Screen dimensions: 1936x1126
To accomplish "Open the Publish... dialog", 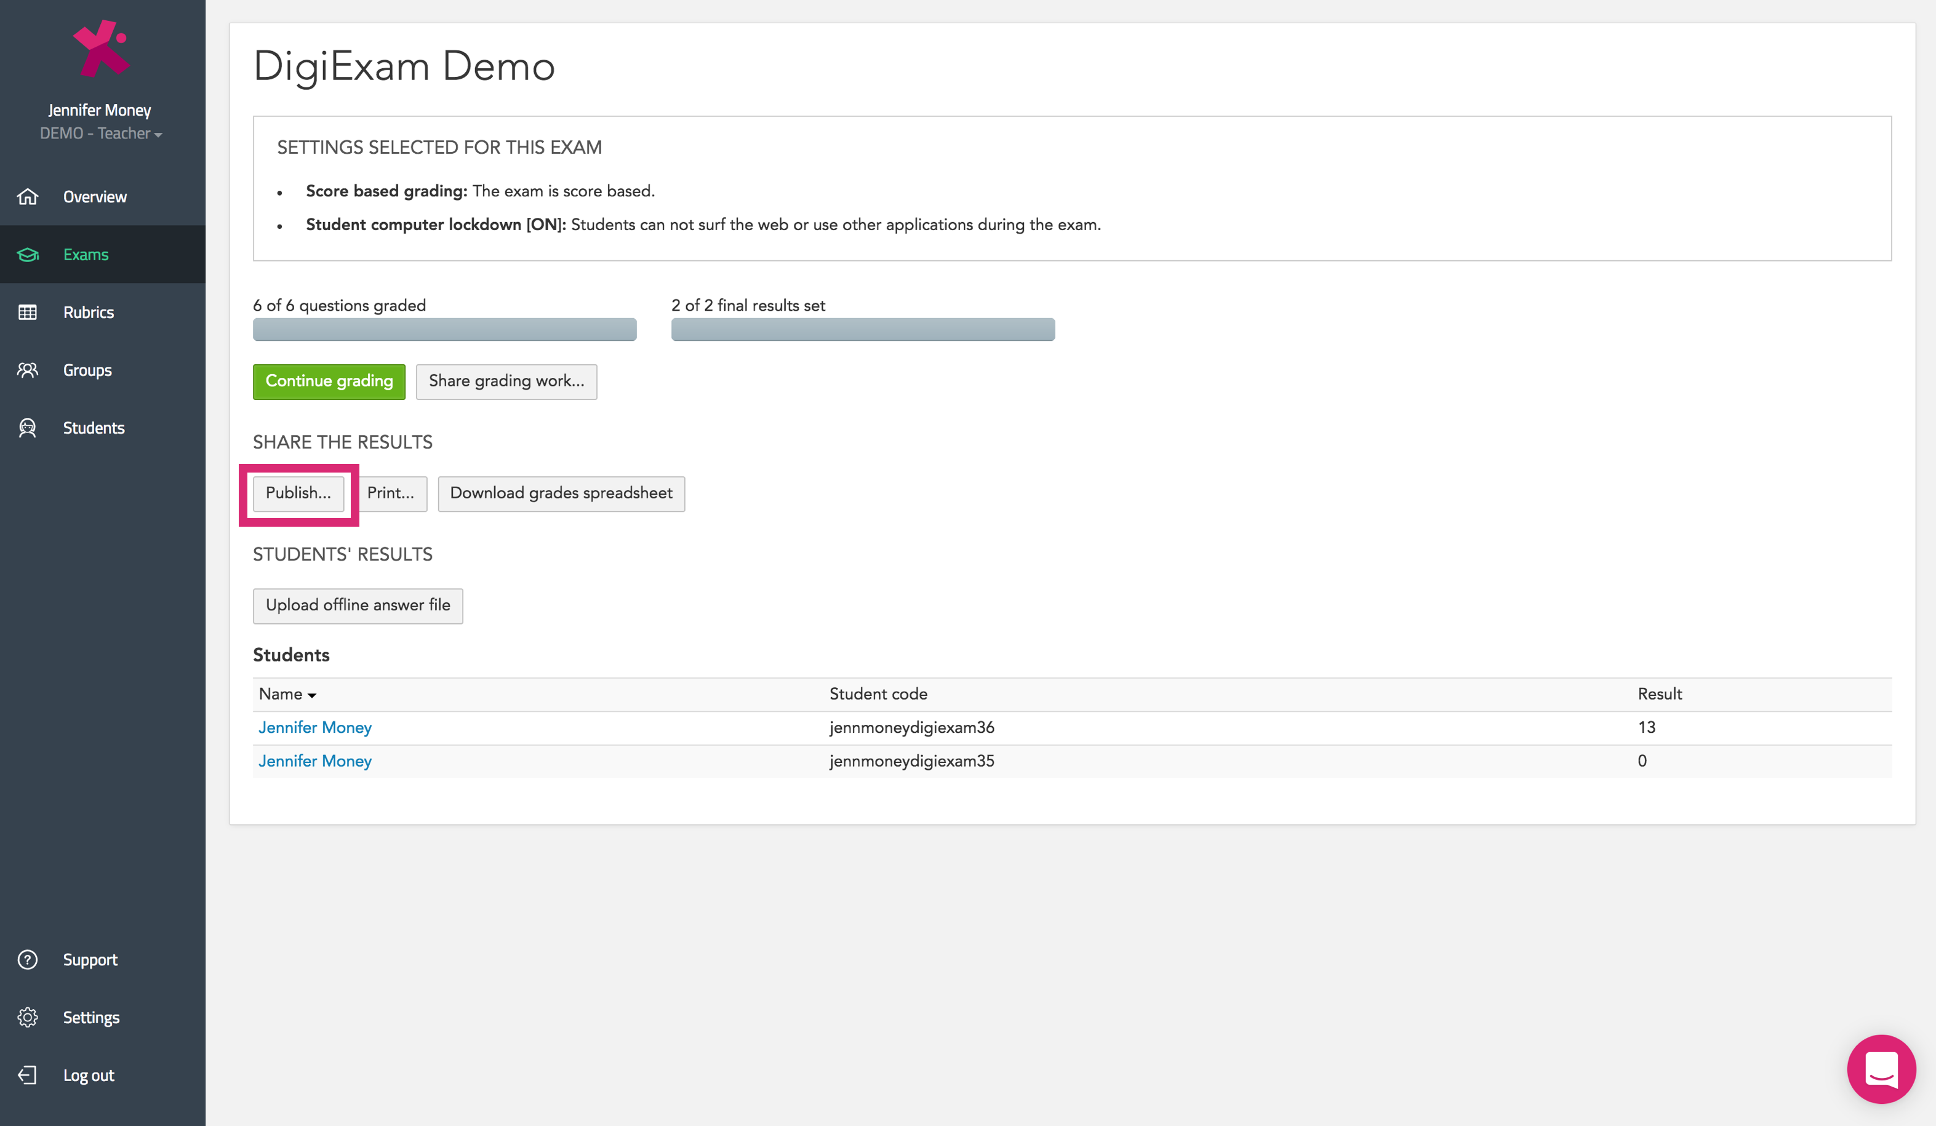I will pos(298,494).
